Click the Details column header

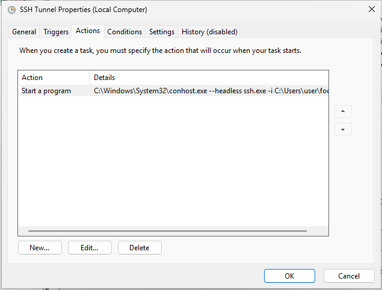click(209, 78)
